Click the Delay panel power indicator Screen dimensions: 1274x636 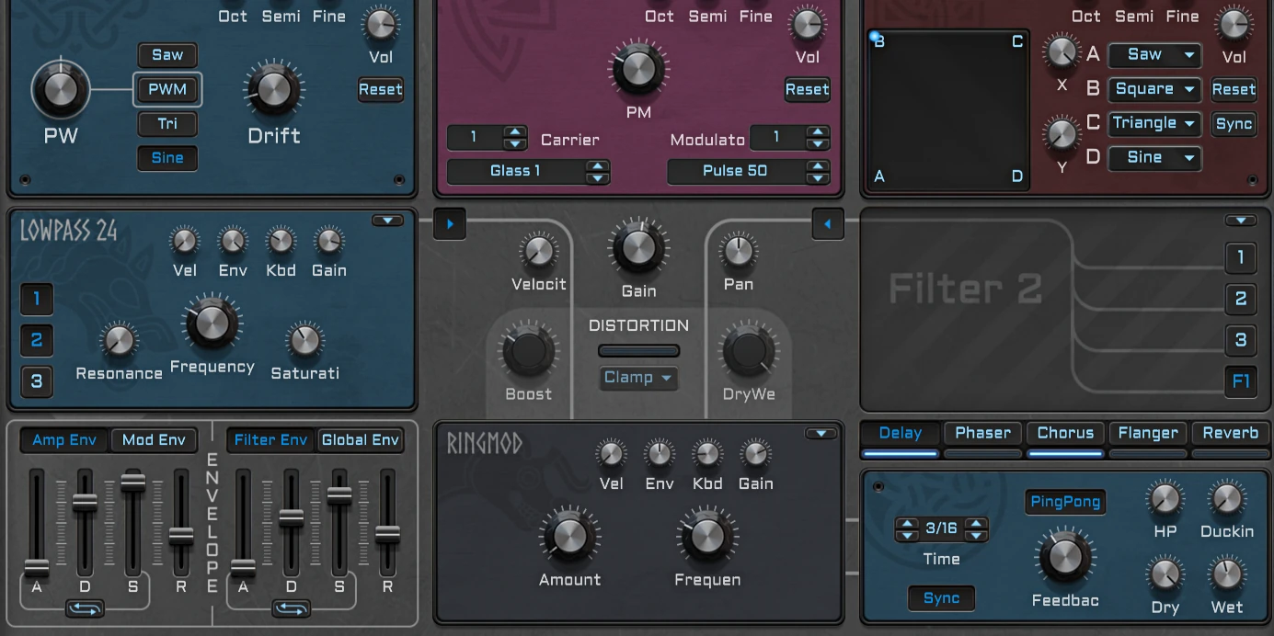(x=878, y=486)
